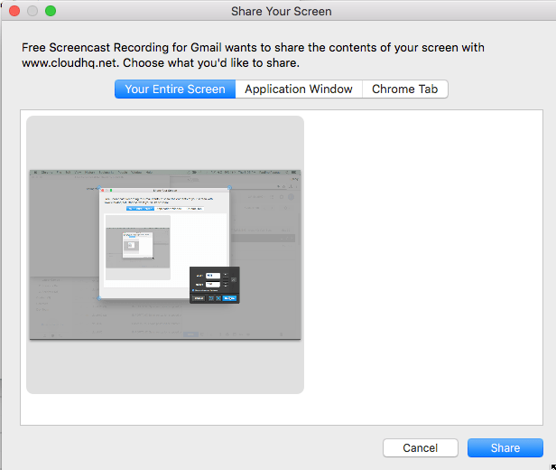
Task: Switch to the Chrome Tab option
Action: point(405,89)
